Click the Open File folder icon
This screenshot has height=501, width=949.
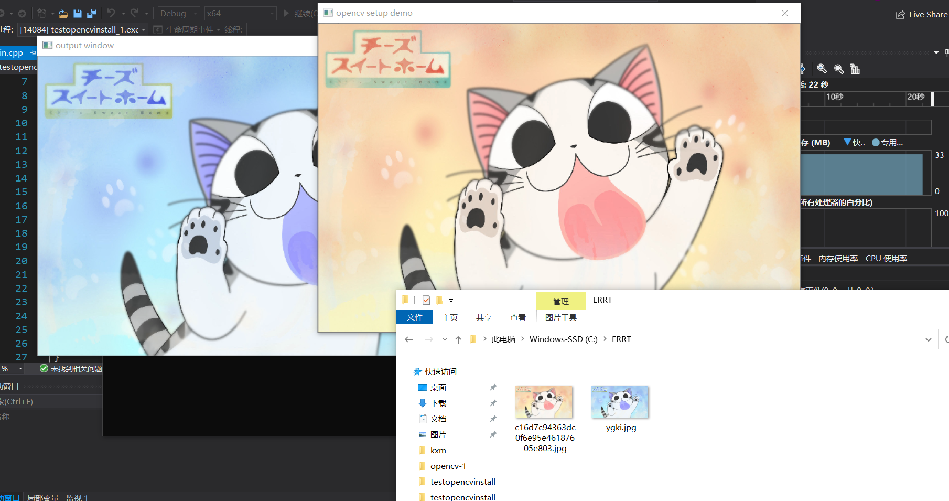click(63, 14)
